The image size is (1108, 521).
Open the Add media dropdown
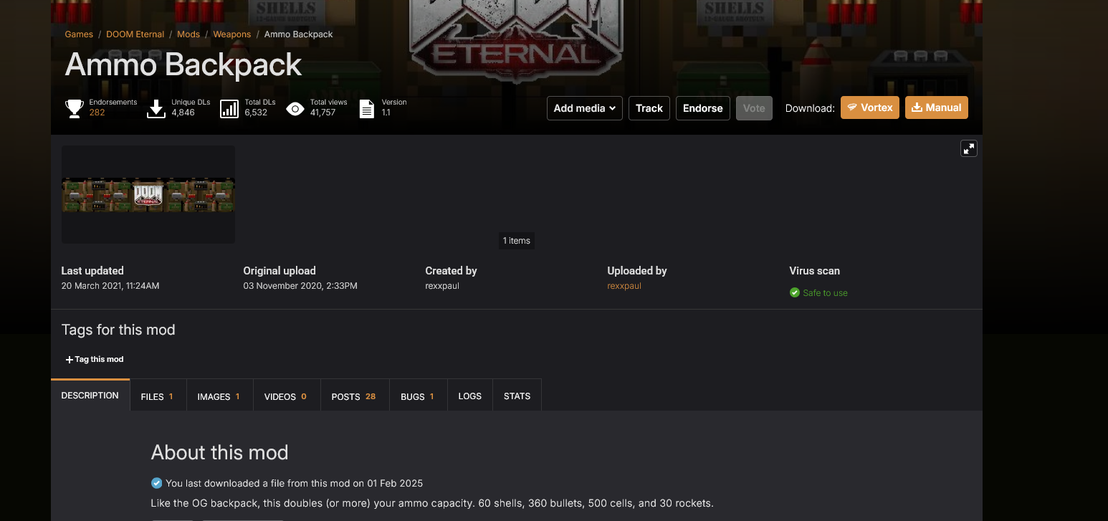pyautogui.click(x=585, y=108)
